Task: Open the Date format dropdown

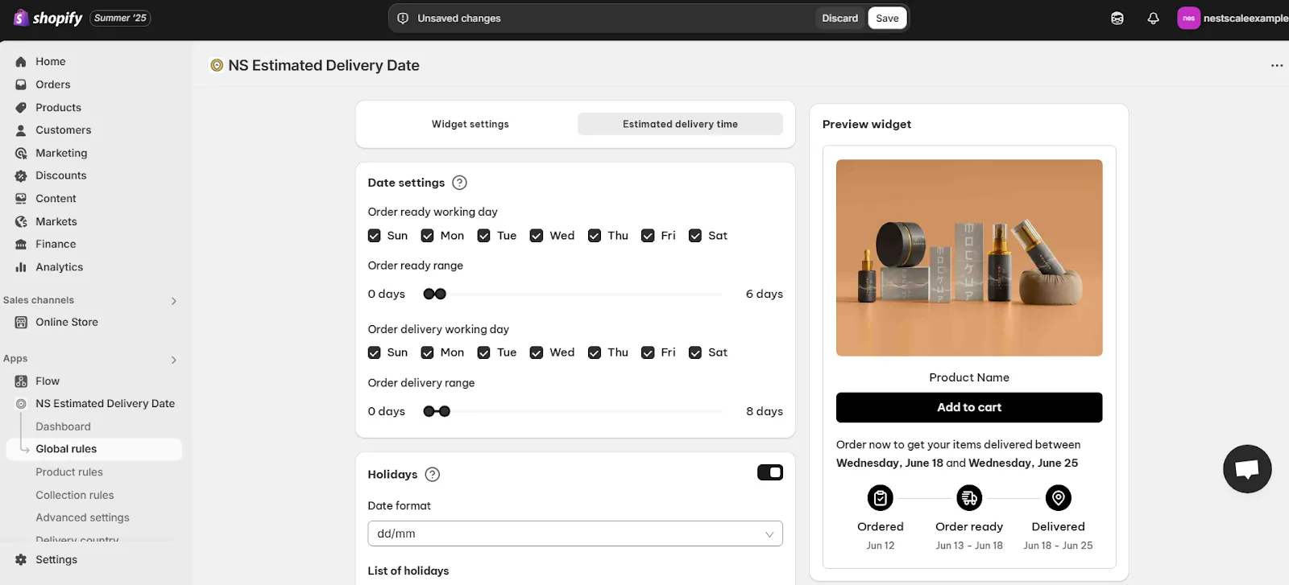Action: (x=575, y=534)
